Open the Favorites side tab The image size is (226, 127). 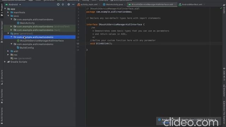[x=2, y=96]
